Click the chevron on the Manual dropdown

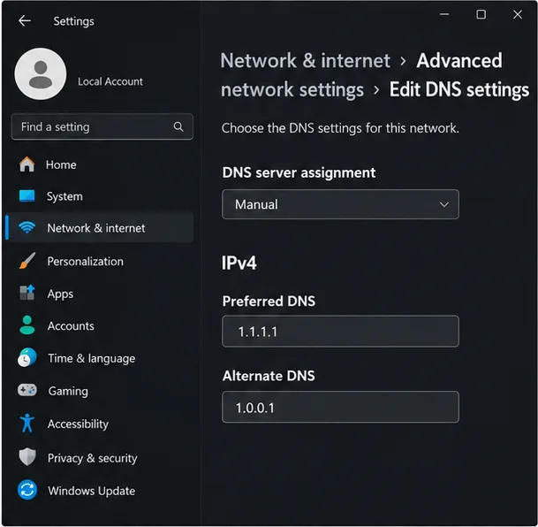pos(444,204)
